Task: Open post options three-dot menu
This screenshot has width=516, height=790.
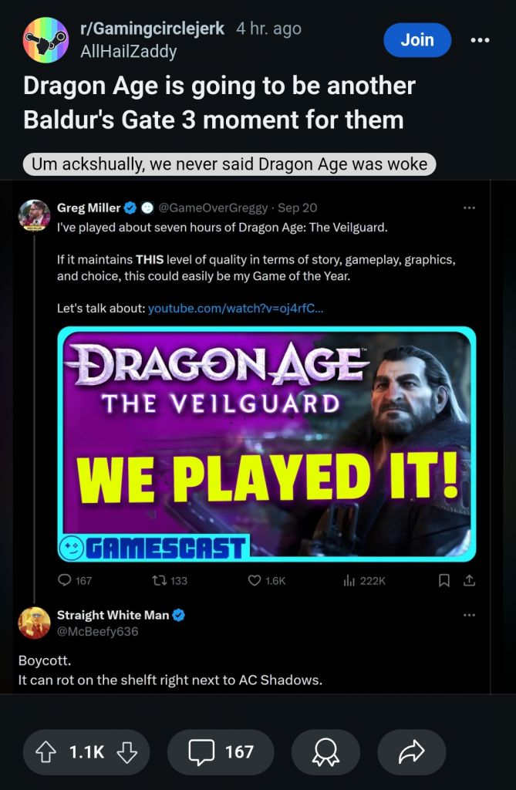Action: coord(480,40)
